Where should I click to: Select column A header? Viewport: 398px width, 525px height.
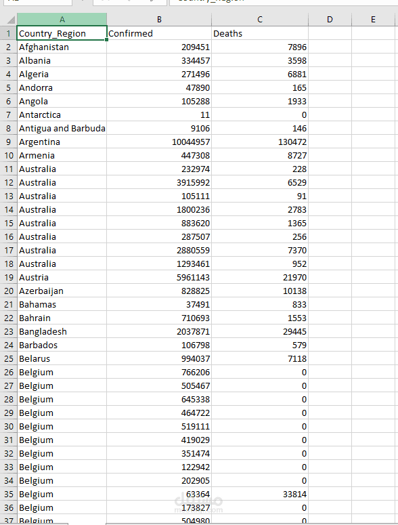[x=62, y=20]
